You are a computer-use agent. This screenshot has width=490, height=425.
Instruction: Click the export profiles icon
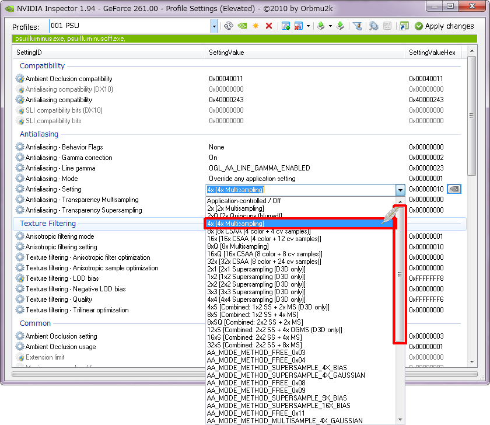(321, 26)
